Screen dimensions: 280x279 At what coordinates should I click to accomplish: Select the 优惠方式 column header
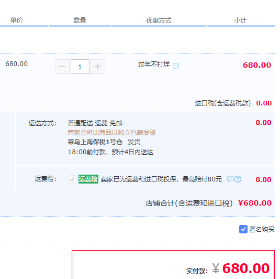(159, 20)
